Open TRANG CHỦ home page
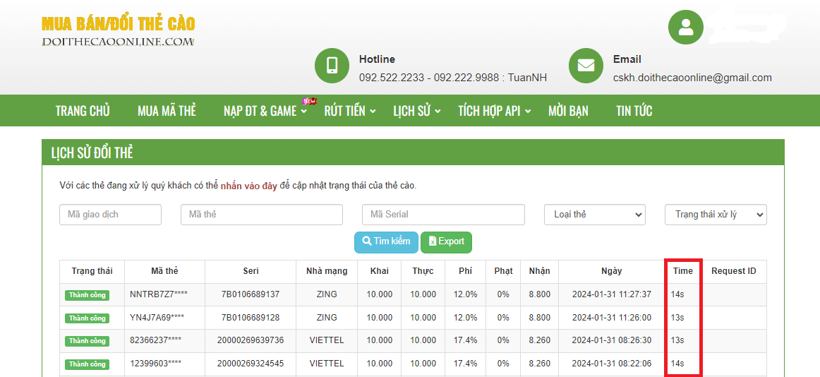This screenshot has height=377, width=820. [x=83, y=111]
